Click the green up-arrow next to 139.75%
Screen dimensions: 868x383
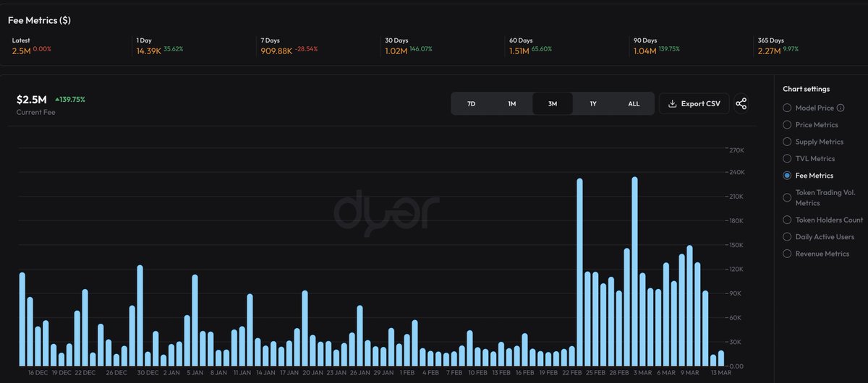point(58,99)
